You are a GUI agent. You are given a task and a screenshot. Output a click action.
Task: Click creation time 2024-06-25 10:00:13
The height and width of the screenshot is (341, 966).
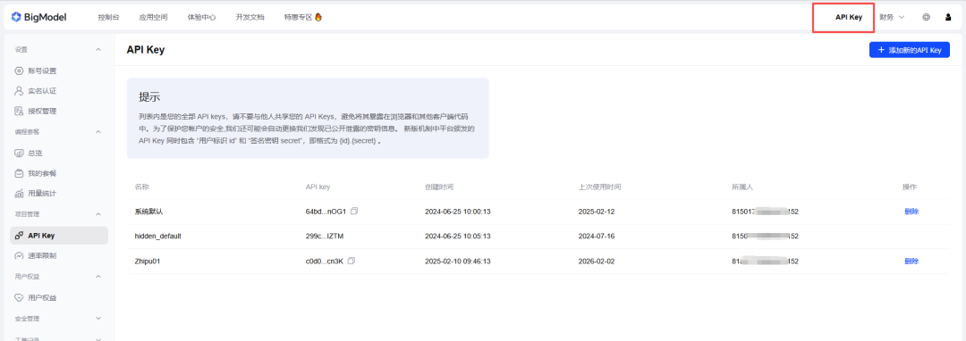coord(457,212)
